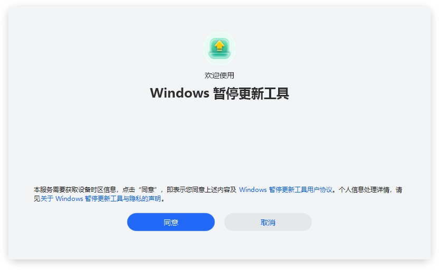Click the green update tool app icon

[x=219, y=49]
